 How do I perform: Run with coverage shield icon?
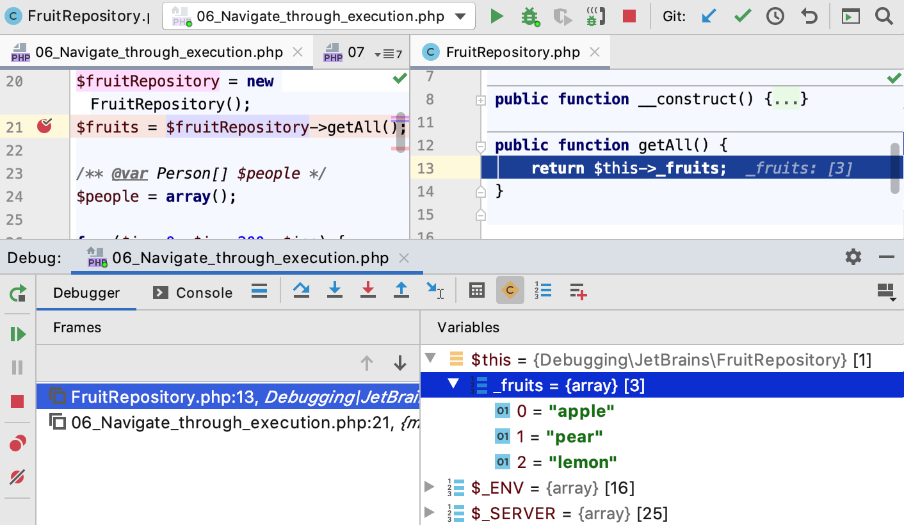pos(563,17)
